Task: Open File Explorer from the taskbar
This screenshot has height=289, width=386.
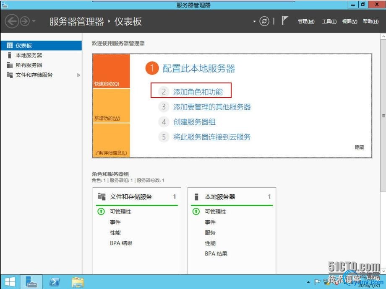Action: 78,282
